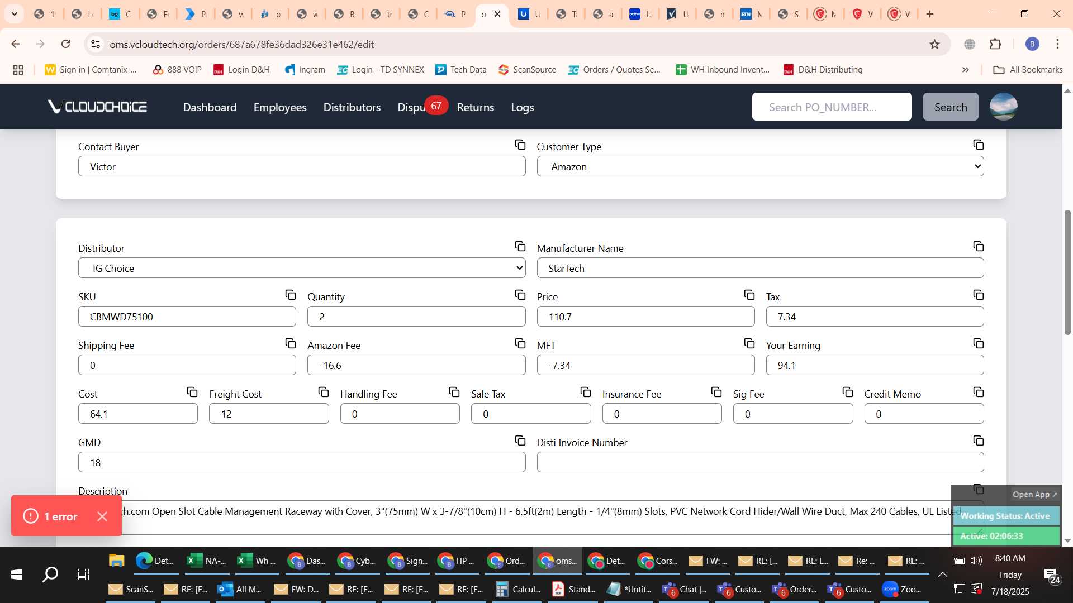The width and height of the screenshot is (1073, 603).
Task: Copy the Your Earning value
Action: [x=979, y=344]
